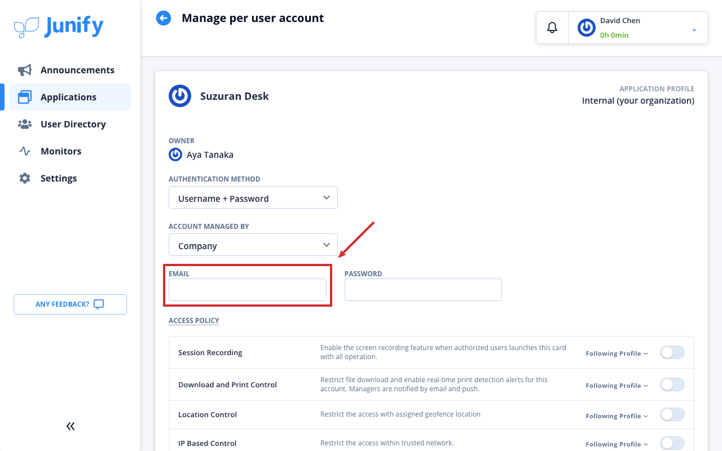Open Following Profile dropdown for Session Recording

coord(617,353)
